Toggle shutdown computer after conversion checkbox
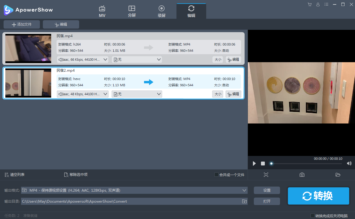This screenshot has height=219, width=355. click(x=312, y=215)
